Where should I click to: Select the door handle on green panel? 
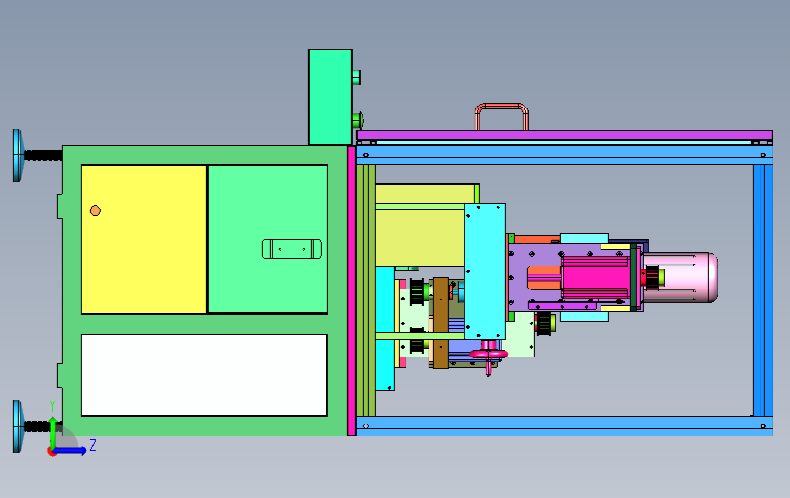(292, 249)
